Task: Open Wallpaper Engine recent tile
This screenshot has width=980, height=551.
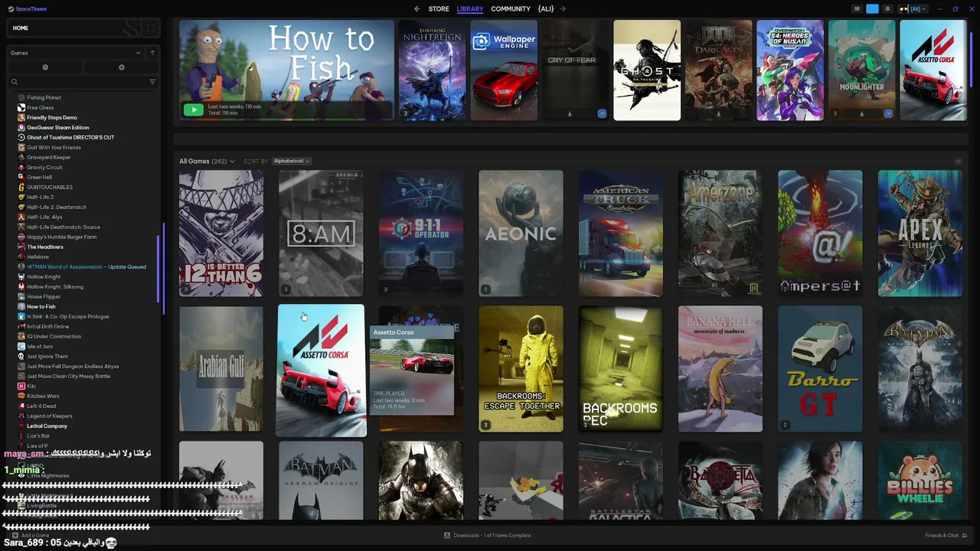Action: click(504, 70)
